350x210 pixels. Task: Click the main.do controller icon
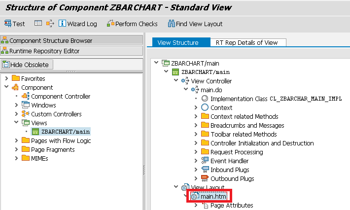[195, 90]
